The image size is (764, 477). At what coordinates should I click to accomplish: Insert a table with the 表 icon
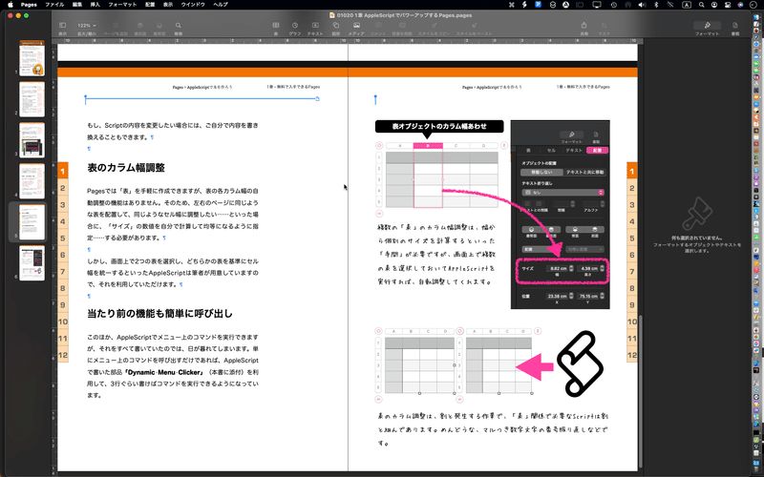point(276,26)
